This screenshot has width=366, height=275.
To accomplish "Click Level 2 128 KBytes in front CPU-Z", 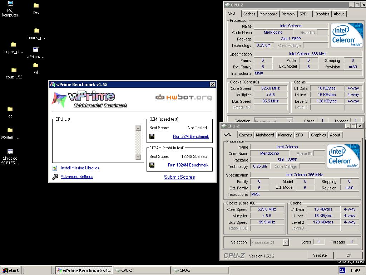I will click(323, 222).
